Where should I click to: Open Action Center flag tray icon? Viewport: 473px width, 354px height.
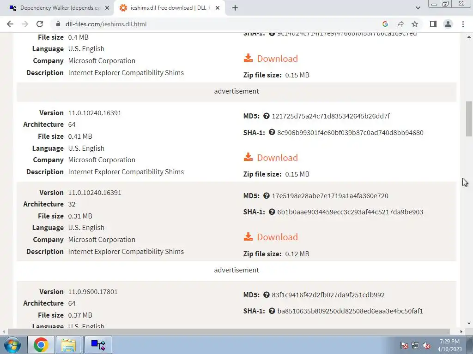pos(404,346)
